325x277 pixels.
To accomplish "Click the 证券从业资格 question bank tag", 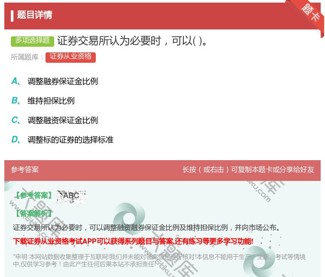I will [x=71, y=57].
